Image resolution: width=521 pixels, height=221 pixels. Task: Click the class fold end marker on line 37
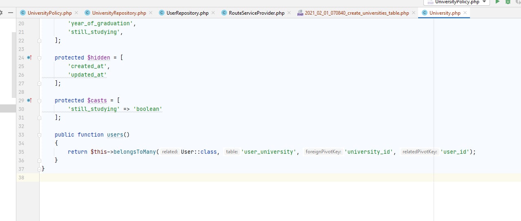click(x=40, y=169)
